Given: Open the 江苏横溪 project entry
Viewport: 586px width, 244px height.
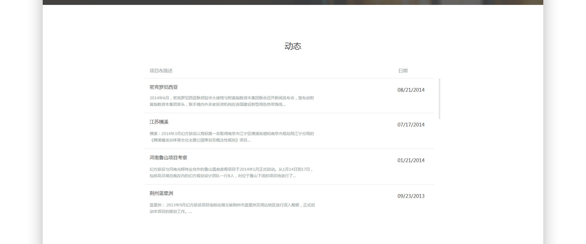Looking at the screenshot, I should (x=159, y=122).
